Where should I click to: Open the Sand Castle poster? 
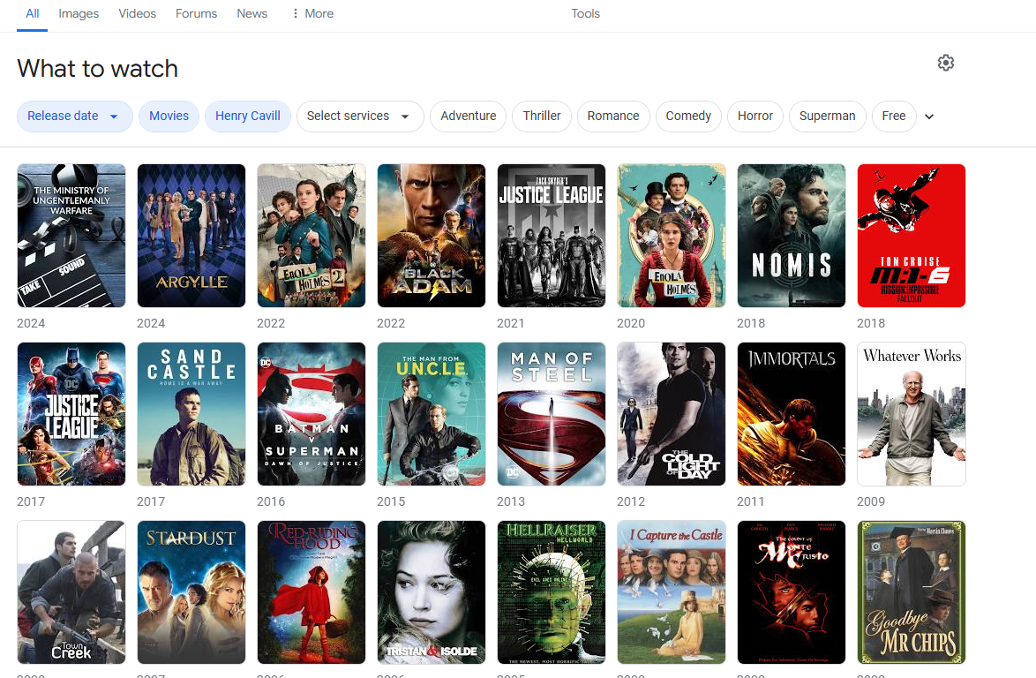[191, 414]
